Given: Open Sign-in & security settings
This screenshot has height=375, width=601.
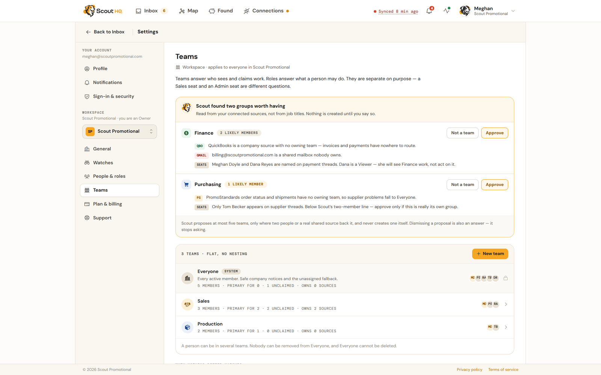Looking at the screenshot, I should click(119, 96).
